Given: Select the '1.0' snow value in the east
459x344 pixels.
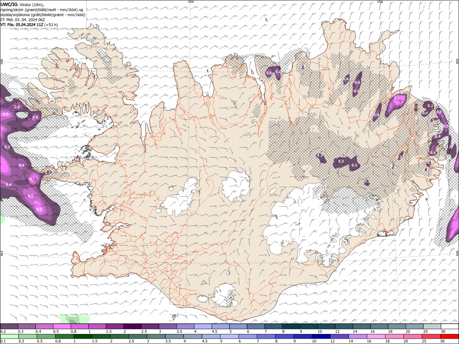Looking at the screenshot, I should point(397,98).
